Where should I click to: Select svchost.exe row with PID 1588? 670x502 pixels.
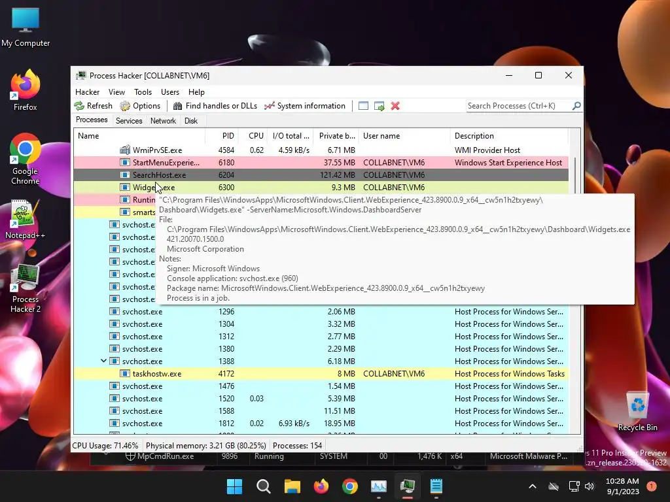(321, 410)
